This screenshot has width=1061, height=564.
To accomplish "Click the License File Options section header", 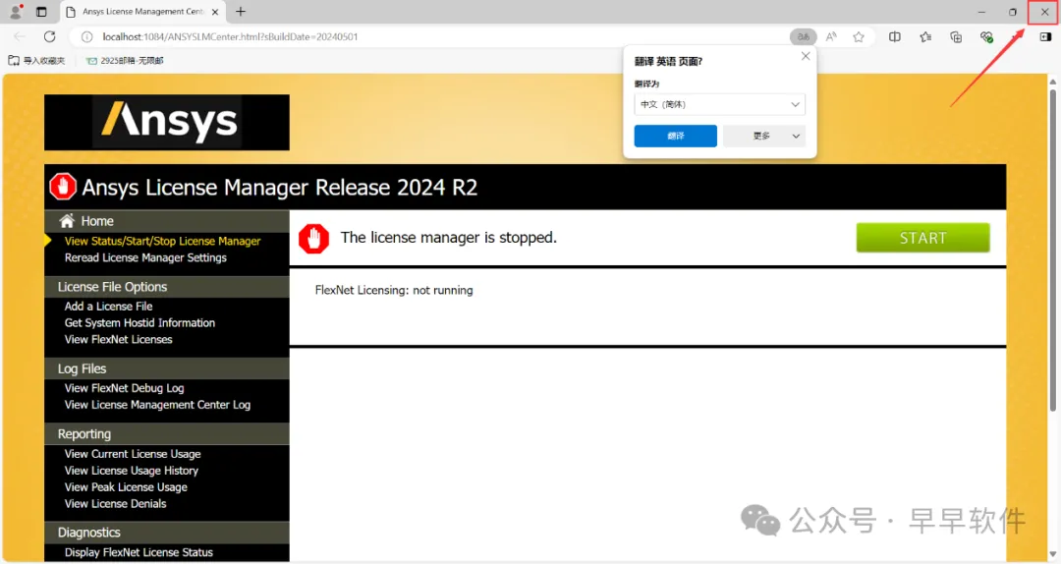I will (x=166, y=286).
